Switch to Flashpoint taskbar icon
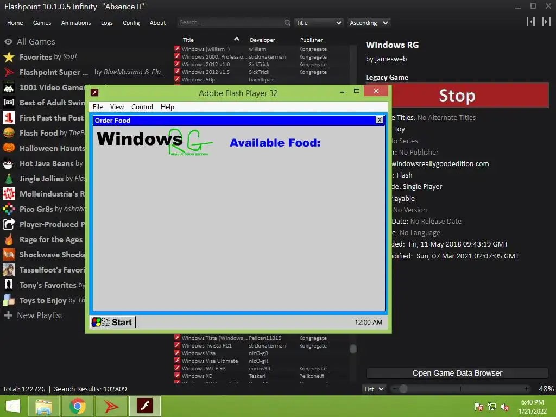 pyautogui.click(x=111, y=406)
